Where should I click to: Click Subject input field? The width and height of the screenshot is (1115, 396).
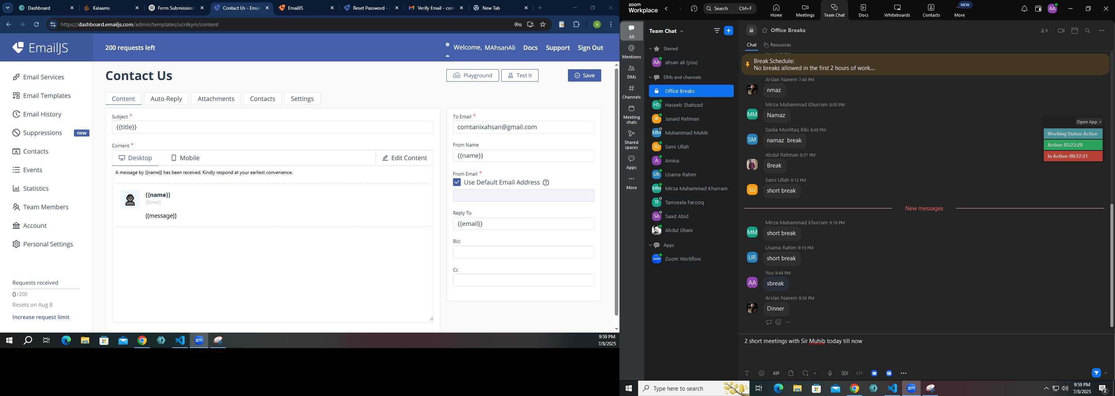click(x=272, y=127)
